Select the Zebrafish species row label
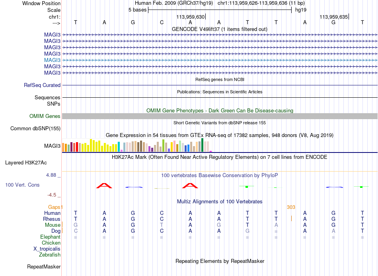The image size is (378, 276). 50,255
